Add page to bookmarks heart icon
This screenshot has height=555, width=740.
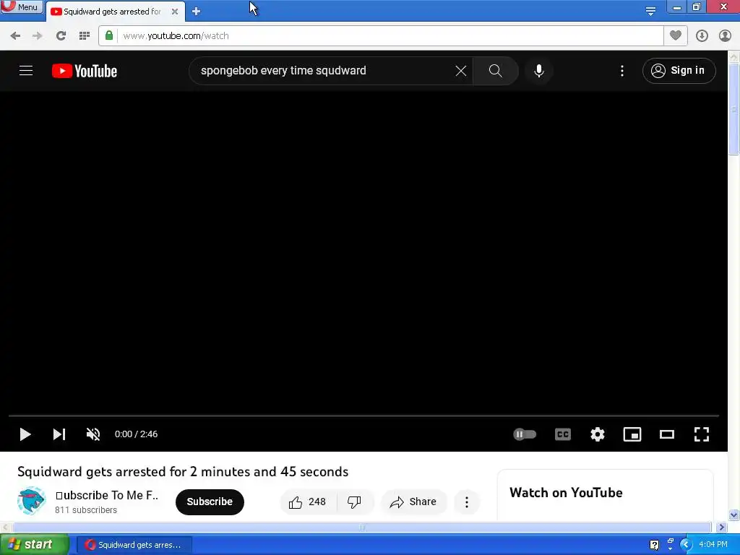click(676, 35)
